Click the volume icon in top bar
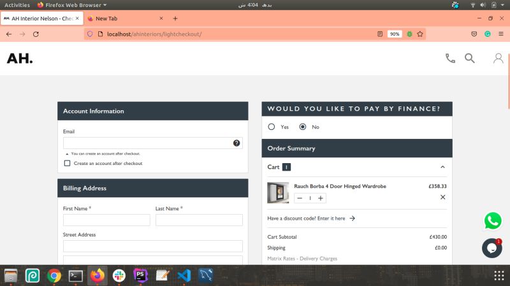The image size is (510, 286). pyautogui.click(x=483, y=5)
